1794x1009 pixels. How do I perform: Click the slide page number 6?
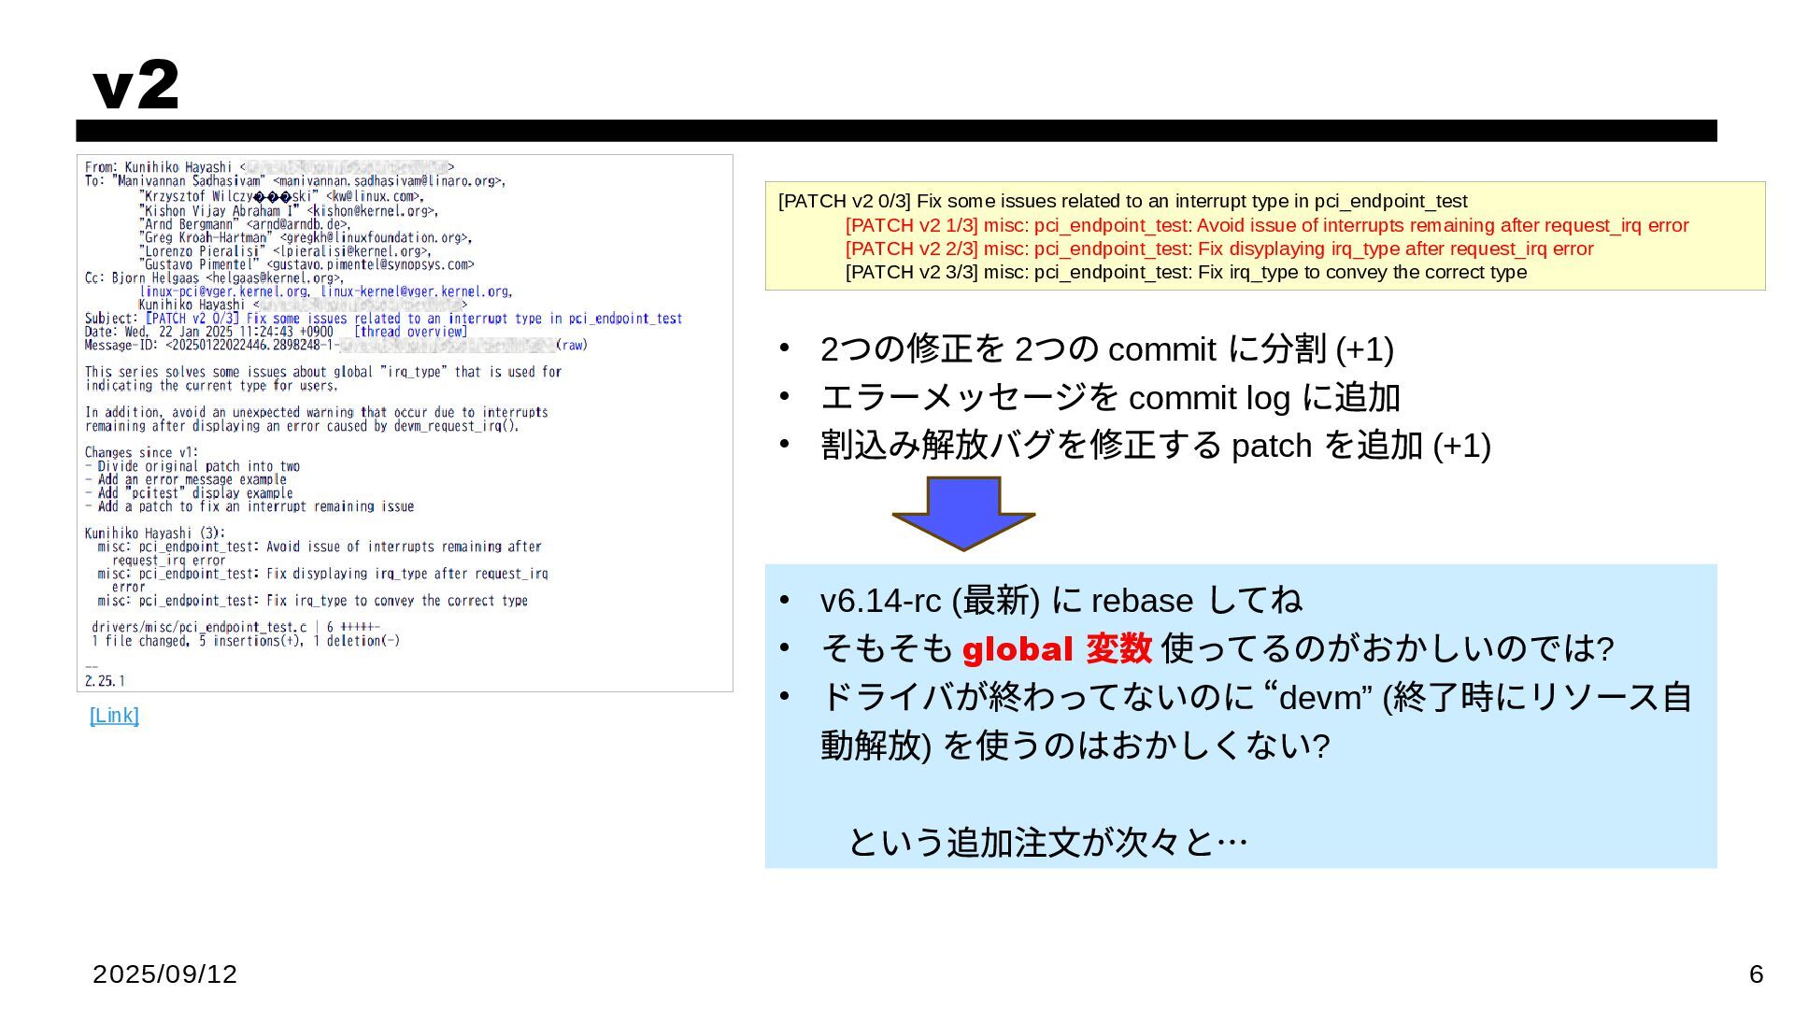pyautogui.click(x=1756, y=974)
